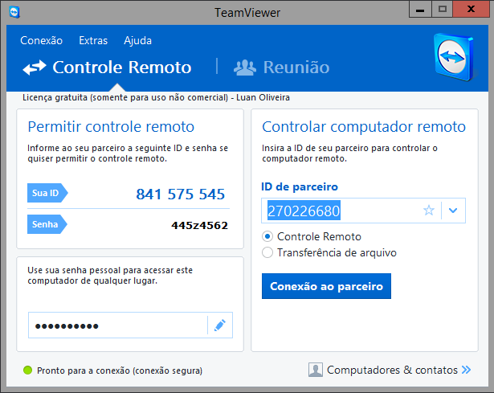This screenshot has height=393, width=494.
Task: Open the partner ID history dropdown
Action: point(453,211)
